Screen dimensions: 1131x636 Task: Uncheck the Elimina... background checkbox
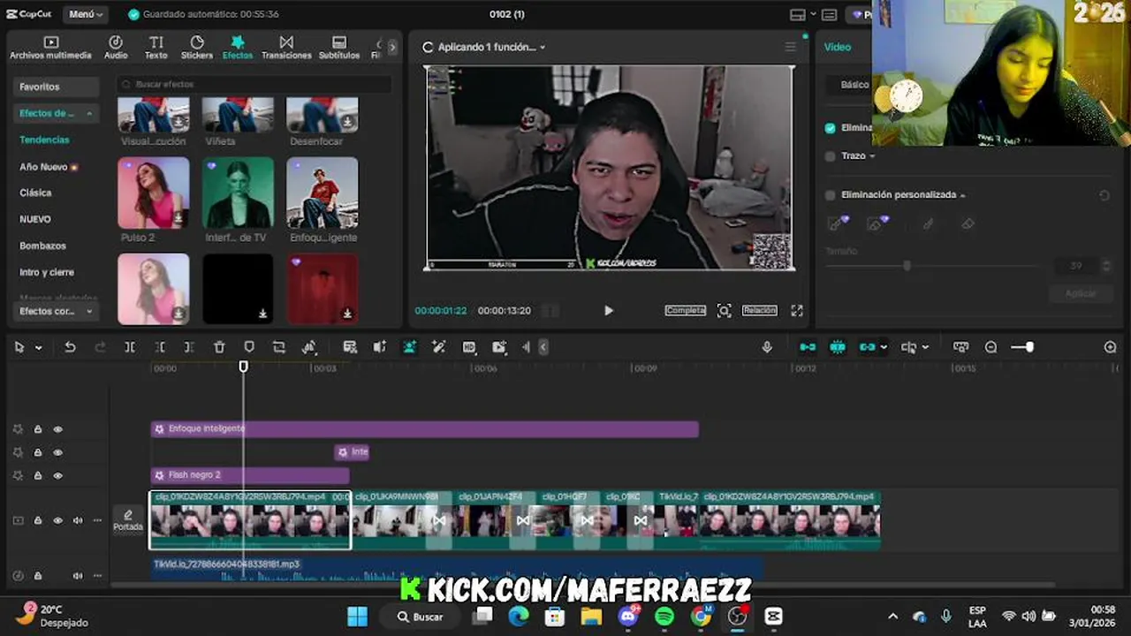(830, 128)
